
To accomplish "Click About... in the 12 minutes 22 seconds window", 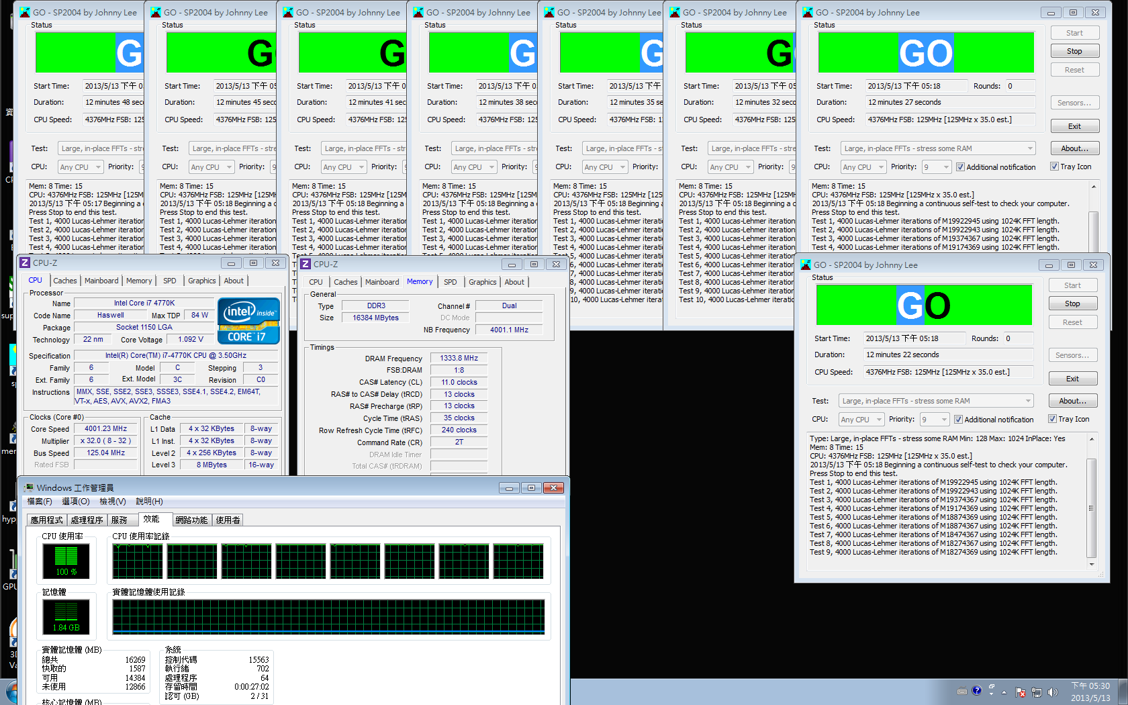I will pos(1072,401).
